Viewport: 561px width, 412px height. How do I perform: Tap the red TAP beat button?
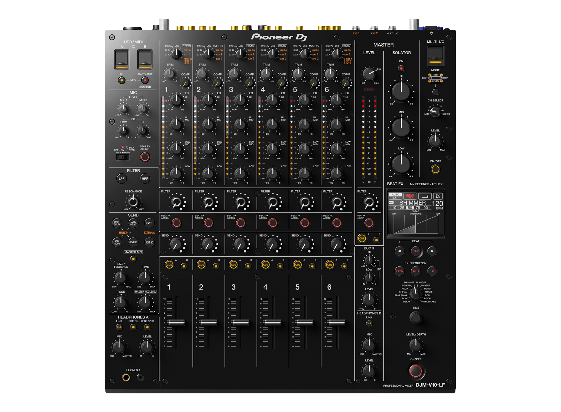tap(415, 251)
